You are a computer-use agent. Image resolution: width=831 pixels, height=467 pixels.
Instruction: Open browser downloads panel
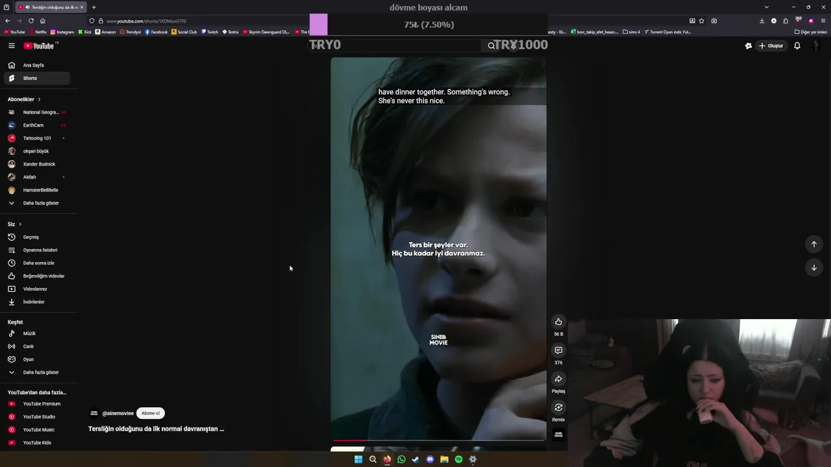(762, 21)
